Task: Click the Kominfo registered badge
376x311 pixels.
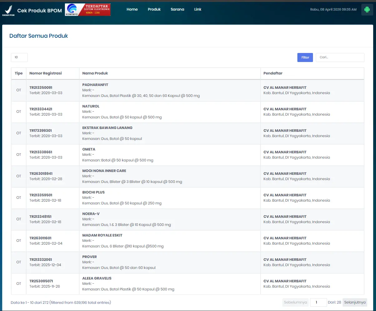Action: 88,10
